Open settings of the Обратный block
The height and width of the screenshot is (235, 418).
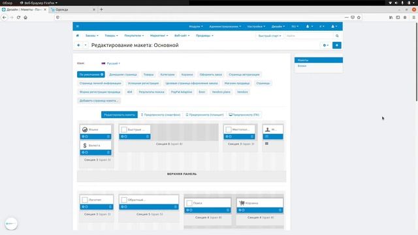click(122, 207)
